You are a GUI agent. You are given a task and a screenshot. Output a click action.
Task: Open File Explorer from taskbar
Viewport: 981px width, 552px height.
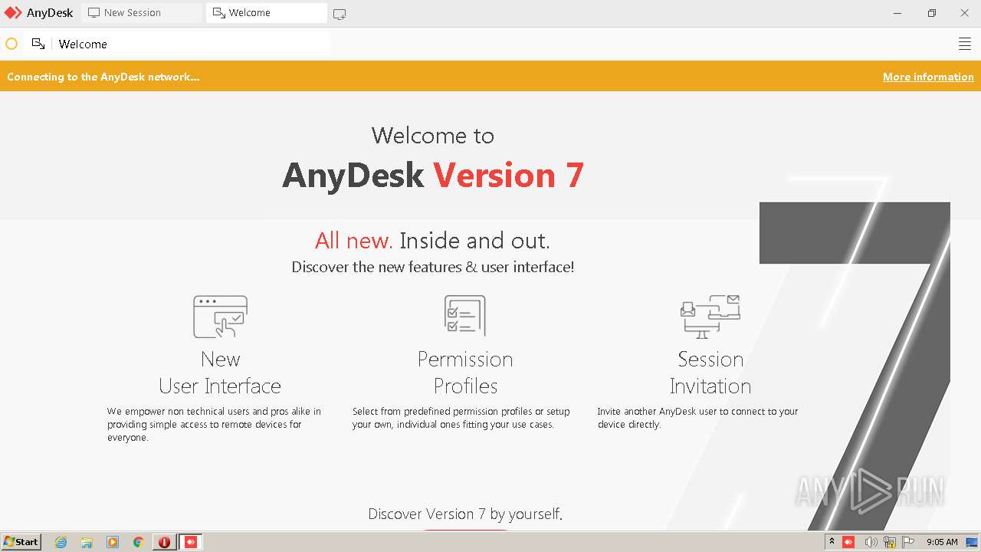coord(87,542)
